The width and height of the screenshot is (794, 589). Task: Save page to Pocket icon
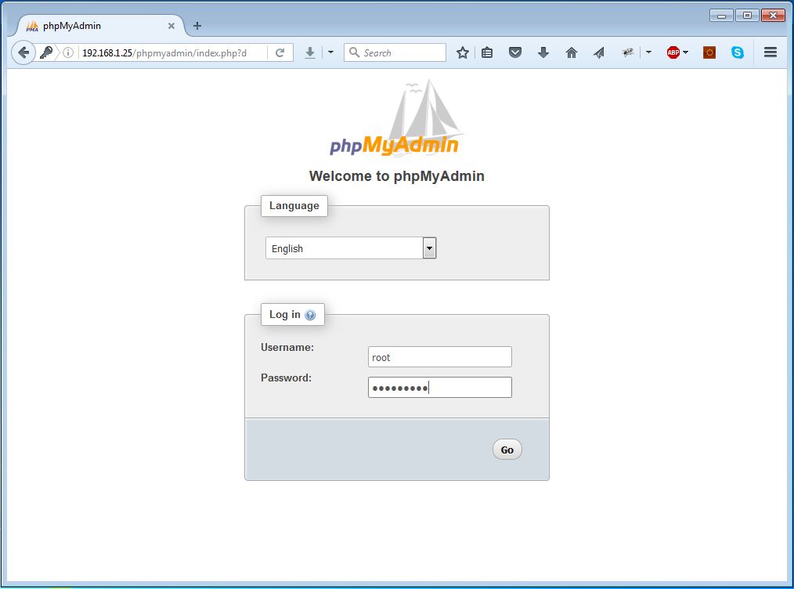pyautogui.click(x=515, y=52)
